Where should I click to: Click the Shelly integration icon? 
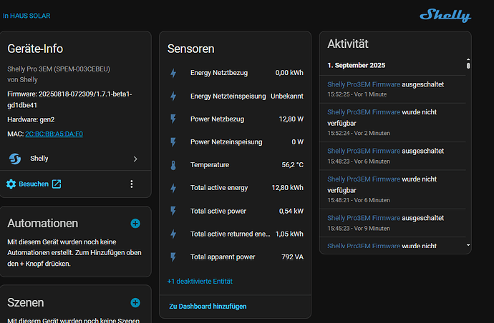pos(15,159)
